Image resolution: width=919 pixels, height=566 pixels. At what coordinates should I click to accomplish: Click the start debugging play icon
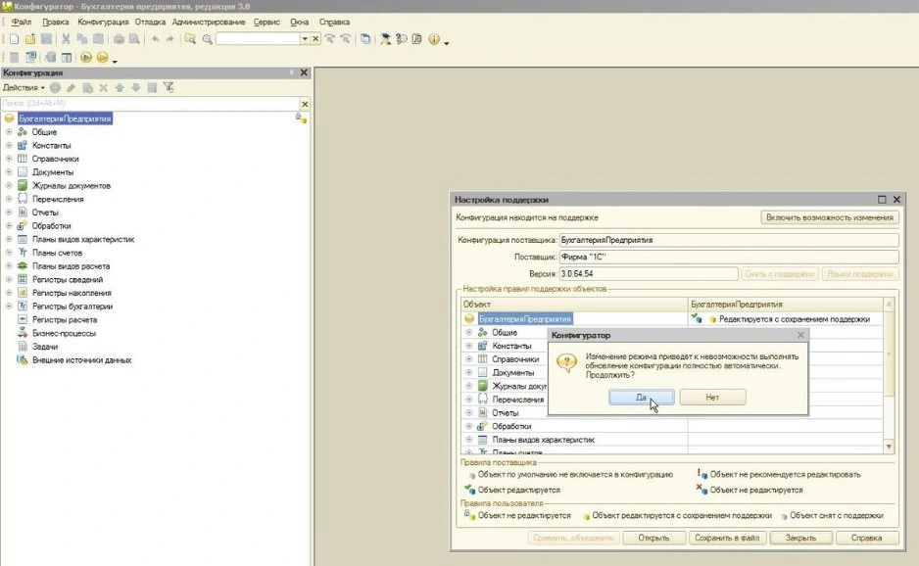click(86, 58)
